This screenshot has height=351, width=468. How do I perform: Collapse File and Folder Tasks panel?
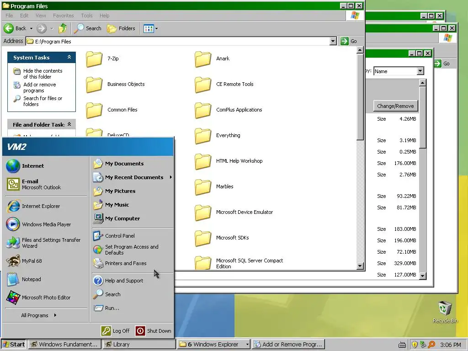click(x=69, y=124)
